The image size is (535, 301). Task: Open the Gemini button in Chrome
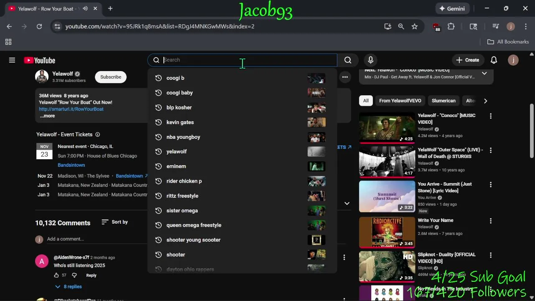click(453, 8)
